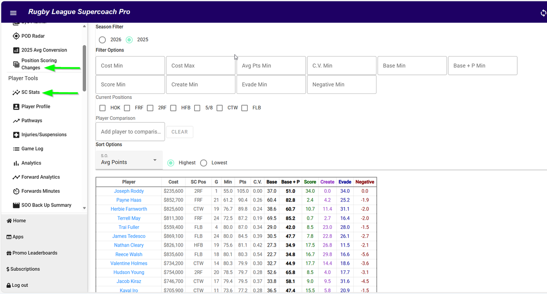
Task: Open Nathan Cleary player link
Action: coord(129,245)
